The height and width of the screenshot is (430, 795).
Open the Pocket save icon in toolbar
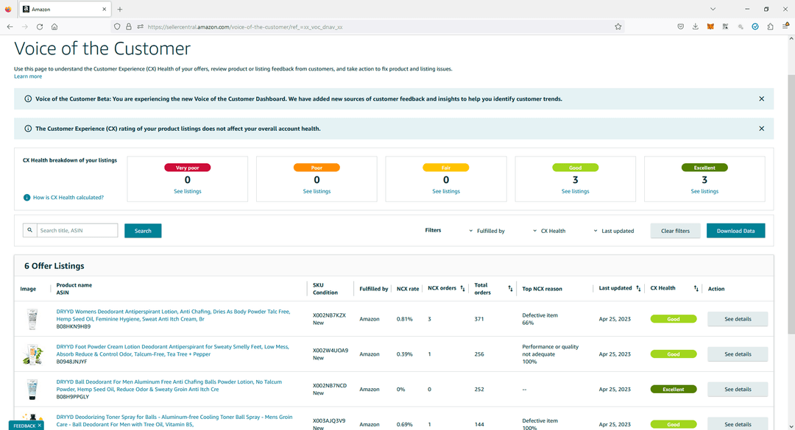[680, 27]
